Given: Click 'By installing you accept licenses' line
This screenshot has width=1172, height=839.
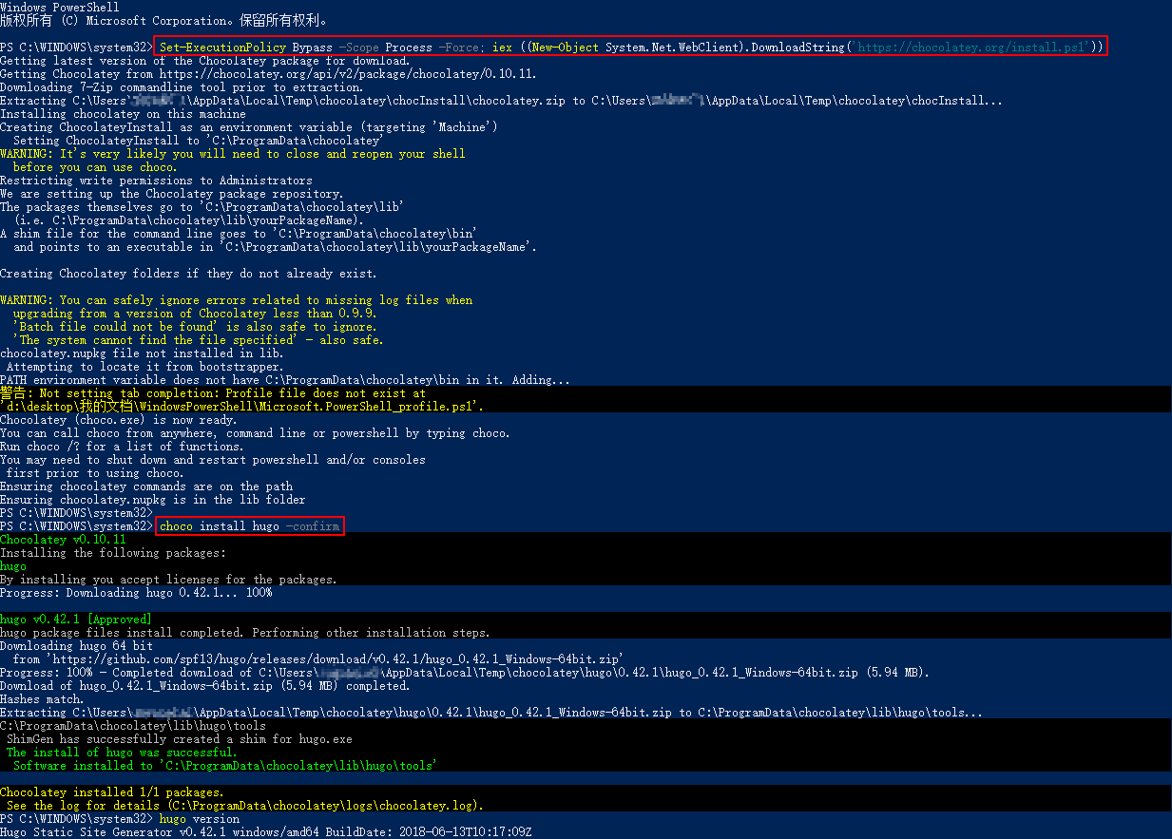Looking at the screenshot, I should click(168, 579).
